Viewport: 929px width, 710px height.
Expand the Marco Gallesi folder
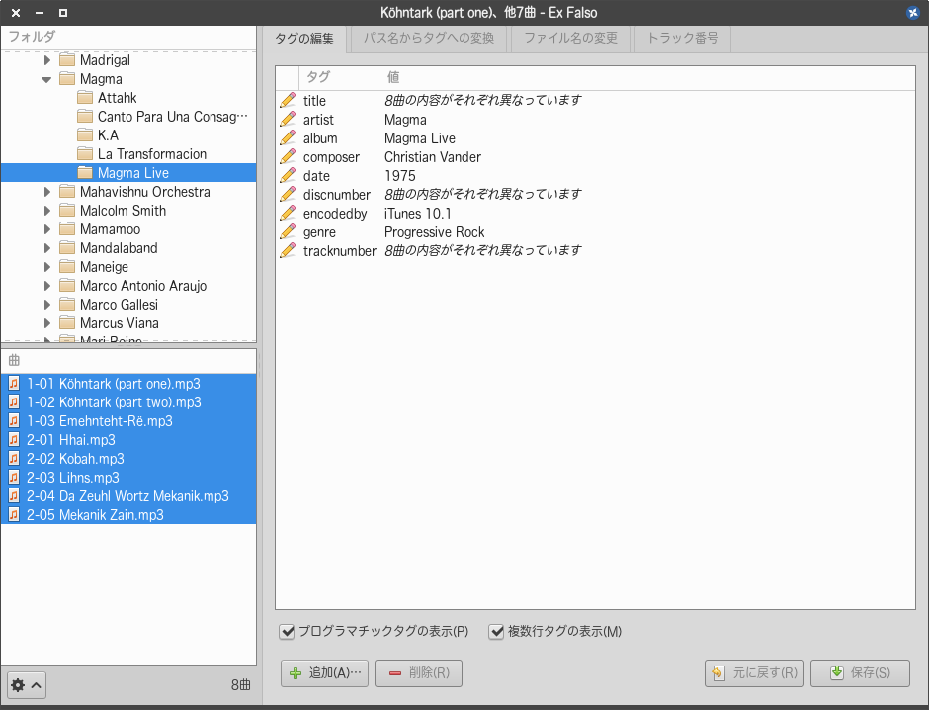(x=47, y=304)
